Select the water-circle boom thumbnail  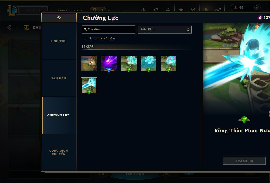(x=149, y=63)
